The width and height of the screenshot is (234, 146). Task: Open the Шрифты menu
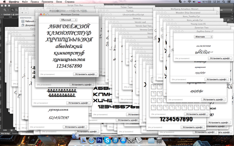pos(14,2)
